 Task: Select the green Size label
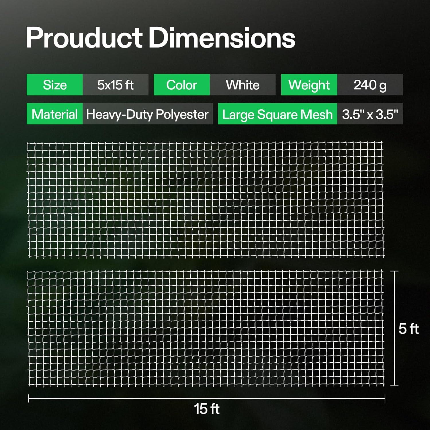(x=55, y=85)
